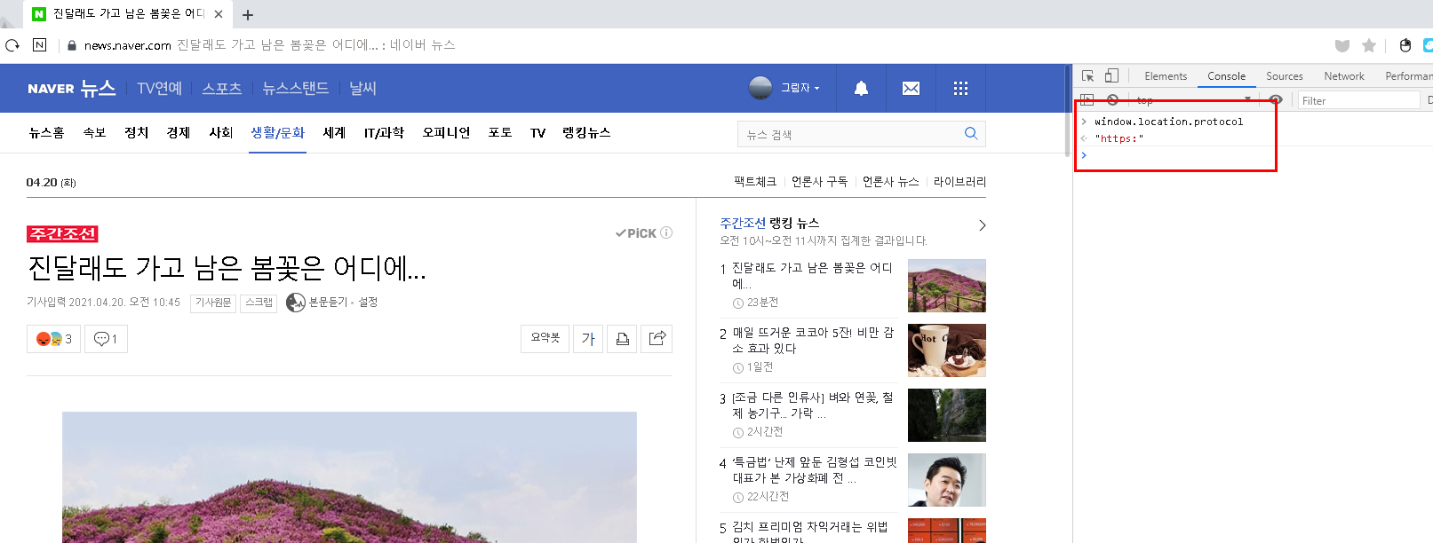The image size is (1433, 543).
Task: Open the IT/과학 news category
Action: point(384,133)
